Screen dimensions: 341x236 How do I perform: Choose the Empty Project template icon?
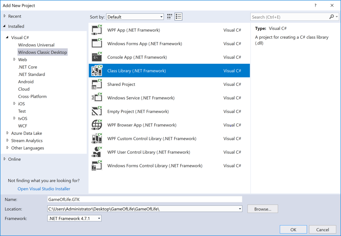pyautogui.click(x=97, y=112)
